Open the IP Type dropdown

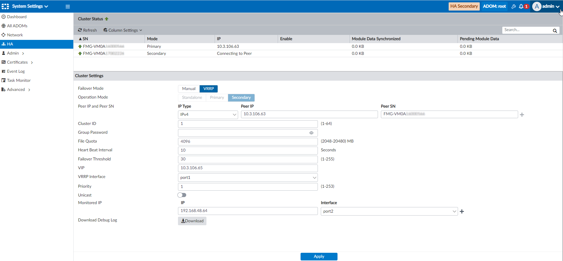[x=208, y=115]
